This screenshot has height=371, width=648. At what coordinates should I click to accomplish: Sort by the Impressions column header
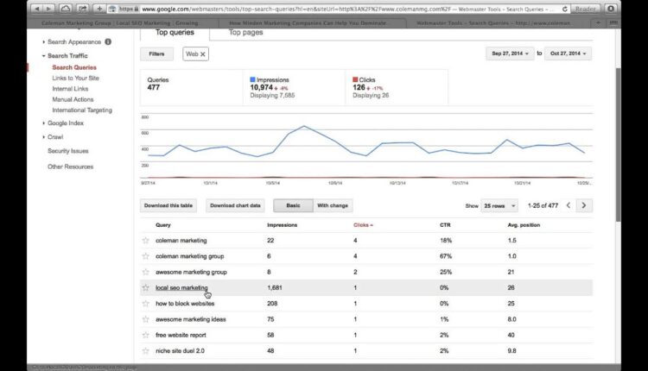click(283, 225)
